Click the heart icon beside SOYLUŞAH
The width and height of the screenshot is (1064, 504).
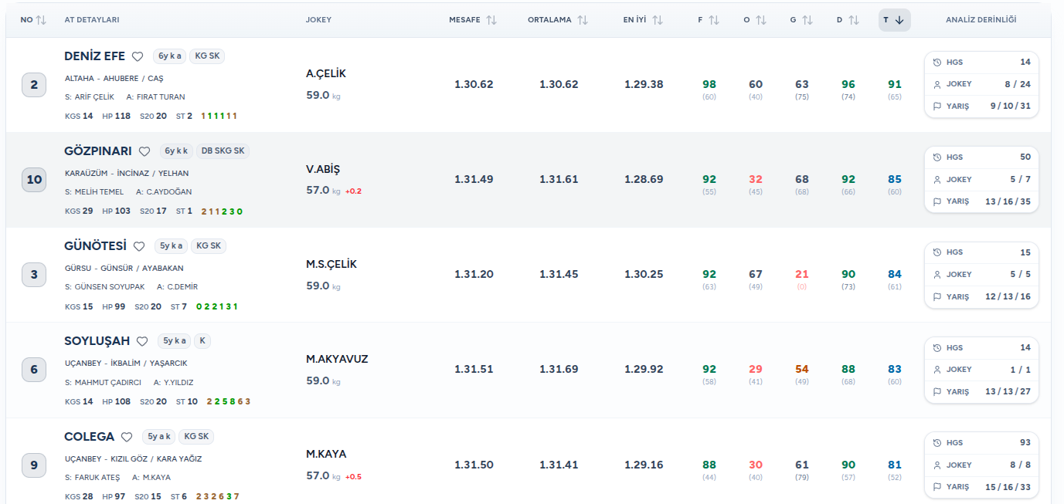(142, 341)
